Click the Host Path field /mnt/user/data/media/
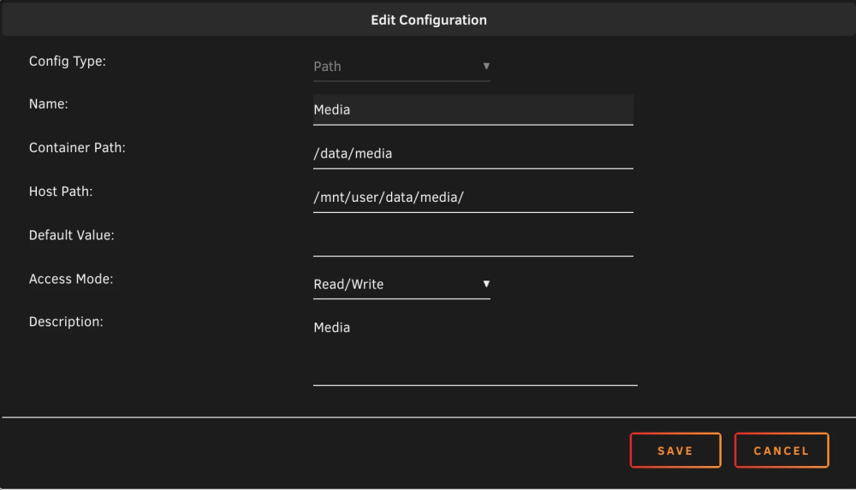The image size is (856, 490). pyautogui.click(x=473, y=197)
